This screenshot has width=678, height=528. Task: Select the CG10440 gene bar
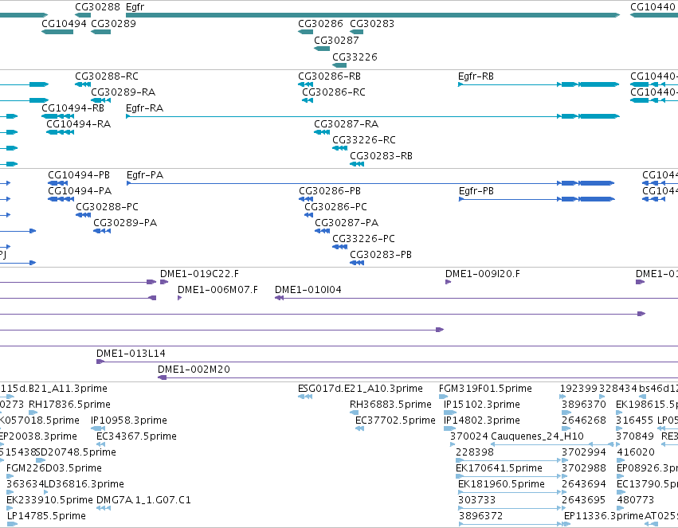[654, 15]
